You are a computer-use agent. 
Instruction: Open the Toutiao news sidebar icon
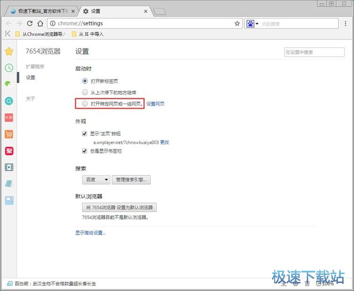[9, 117]
